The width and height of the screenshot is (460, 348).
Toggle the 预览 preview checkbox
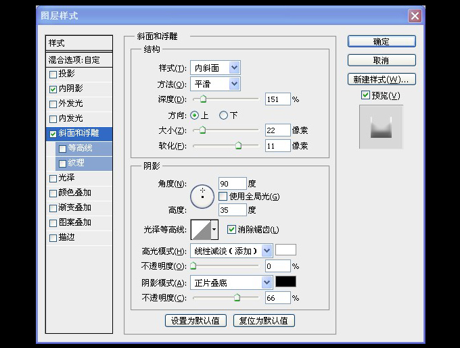[365, 95]
